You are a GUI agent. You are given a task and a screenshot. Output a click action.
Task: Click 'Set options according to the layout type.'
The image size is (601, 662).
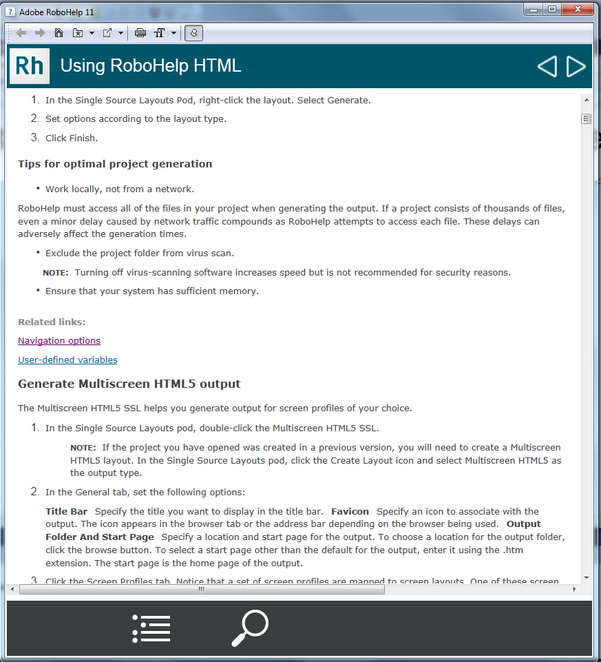pos(136,119)
